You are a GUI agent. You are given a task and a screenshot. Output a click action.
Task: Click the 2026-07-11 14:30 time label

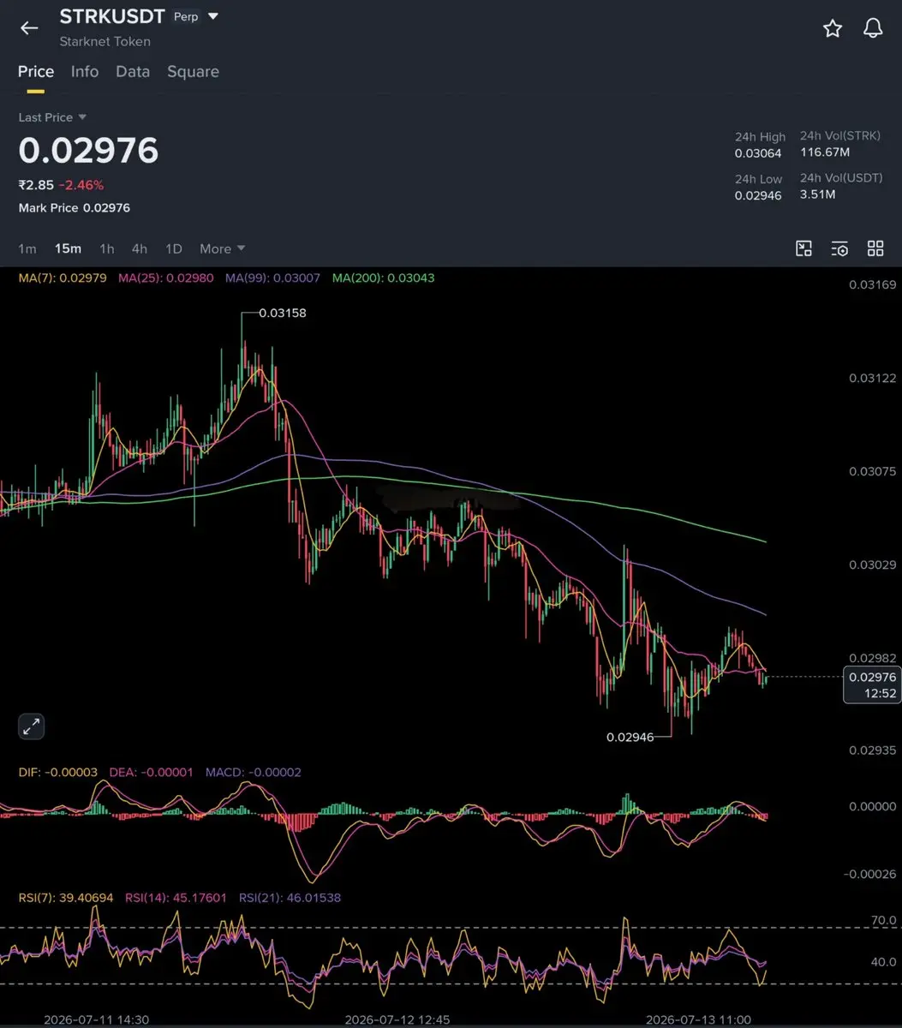(x=98, y=1019)
